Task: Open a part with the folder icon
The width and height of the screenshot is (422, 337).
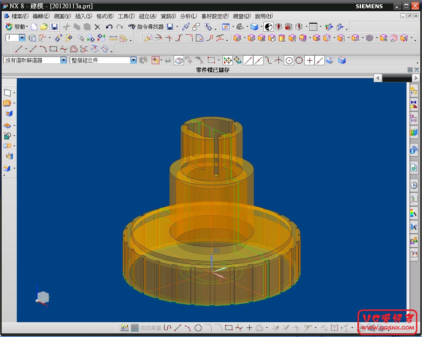Action: click(x=44, y=27)
